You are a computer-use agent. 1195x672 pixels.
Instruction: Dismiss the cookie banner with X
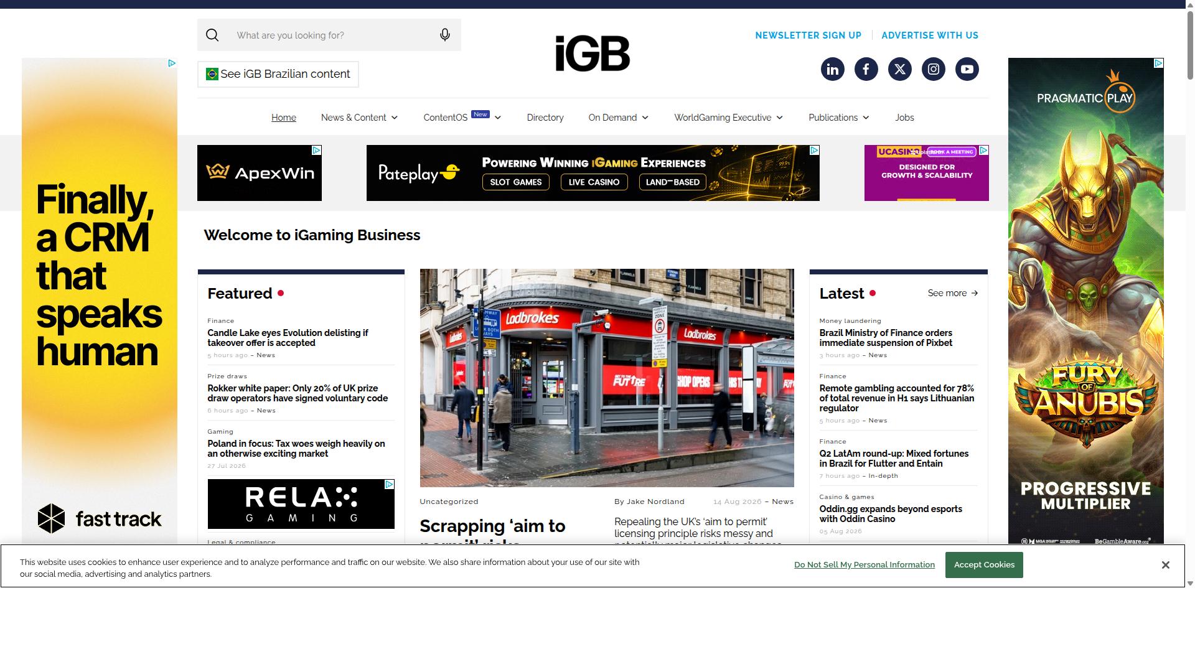(1166, 565)
